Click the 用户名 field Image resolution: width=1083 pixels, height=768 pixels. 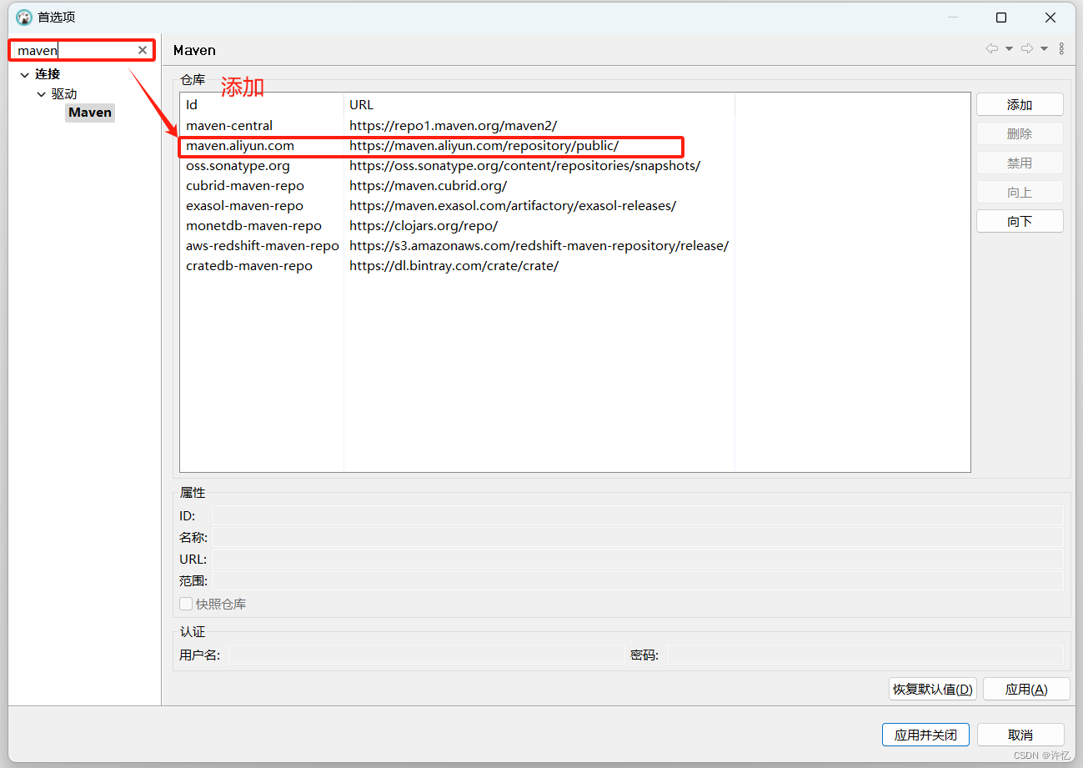point(426,655)
